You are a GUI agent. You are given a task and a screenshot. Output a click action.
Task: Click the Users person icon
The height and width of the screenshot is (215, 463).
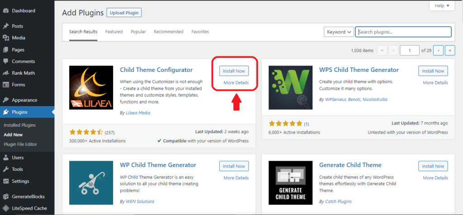click(x=5, y=158)
